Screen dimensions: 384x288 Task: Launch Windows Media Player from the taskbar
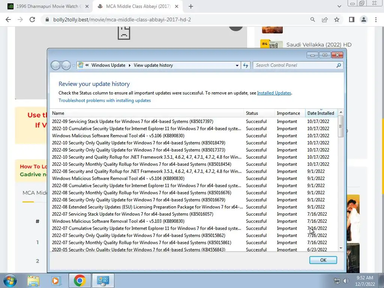[x=56, y=280]
